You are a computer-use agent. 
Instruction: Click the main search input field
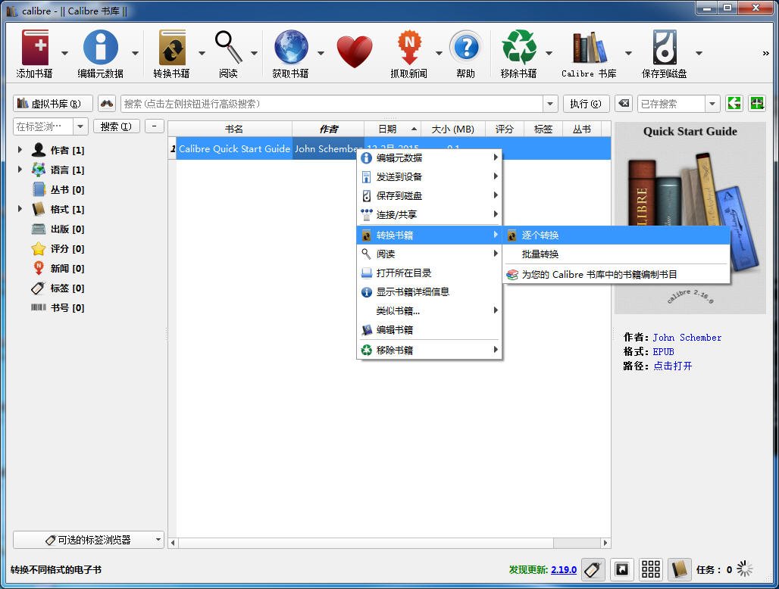[x=332, y=104]
